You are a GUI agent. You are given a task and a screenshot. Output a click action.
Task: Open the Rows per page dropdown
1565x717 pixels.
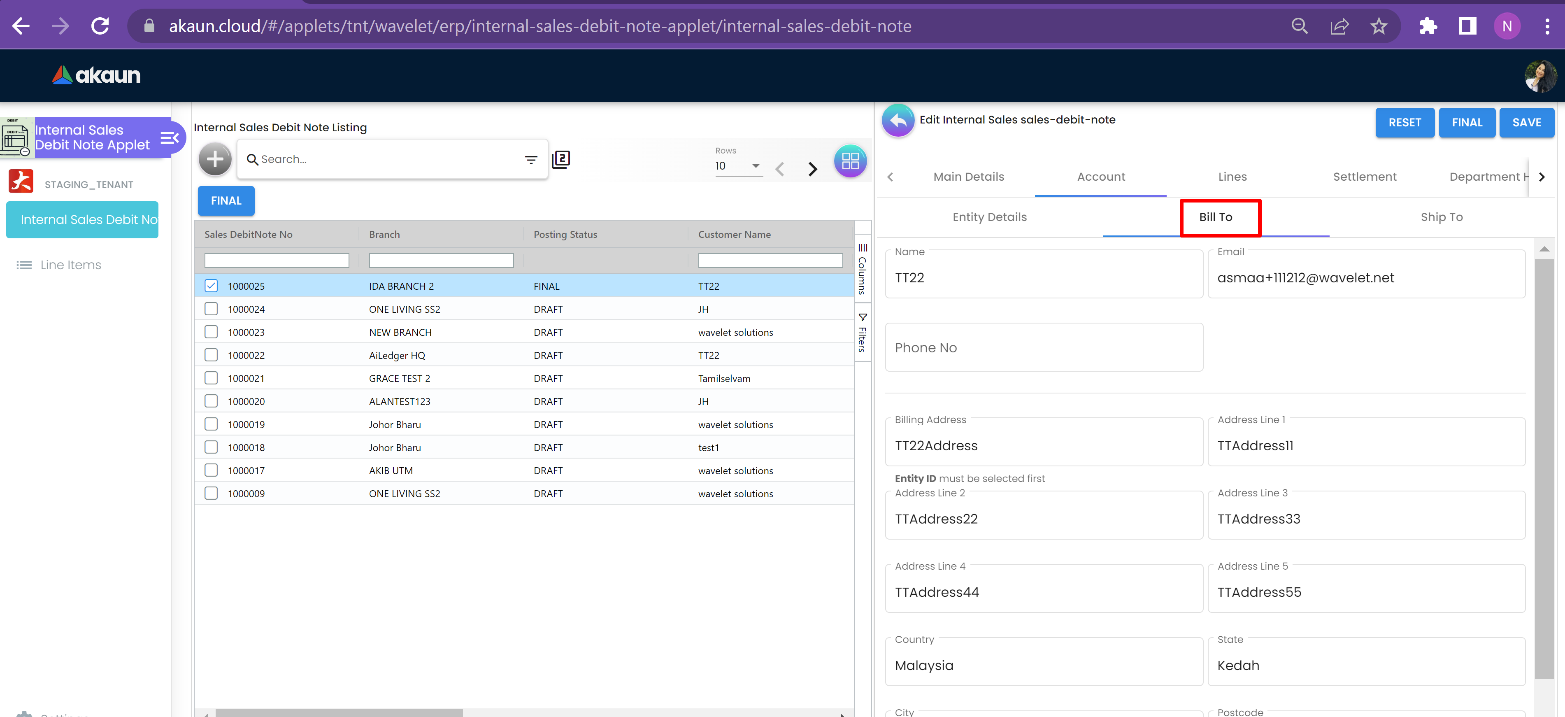pos(738,166)
